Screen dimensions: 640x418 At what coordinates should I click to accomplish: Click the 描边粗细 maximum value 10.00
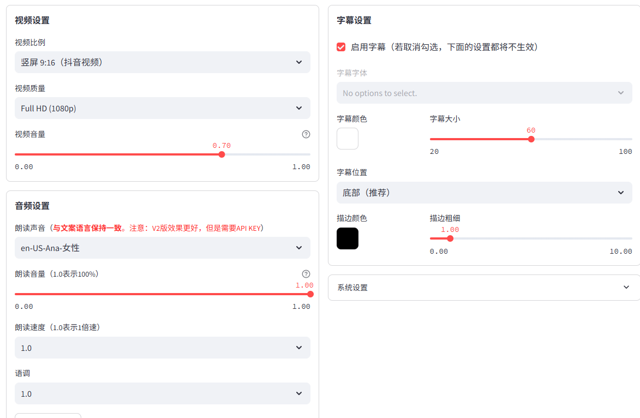coord(621,252)
